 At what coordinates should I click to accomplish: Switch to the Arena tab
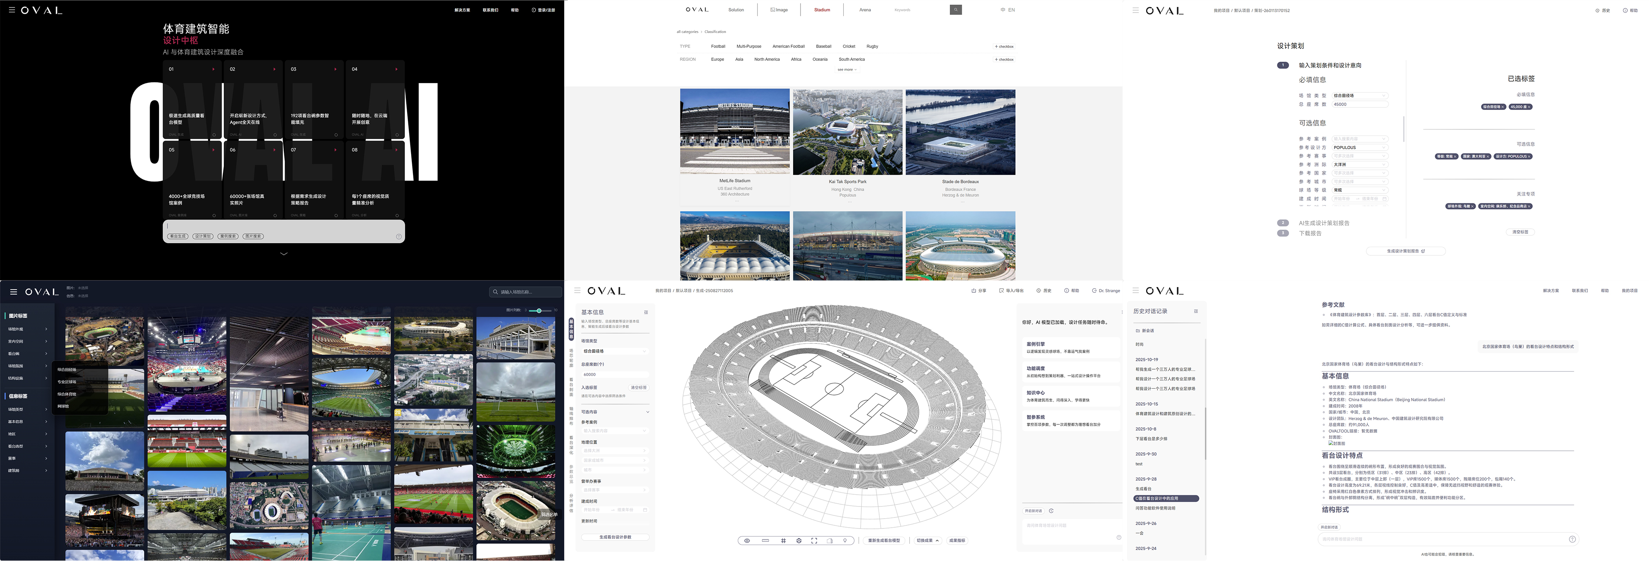(x=865, y=9)
